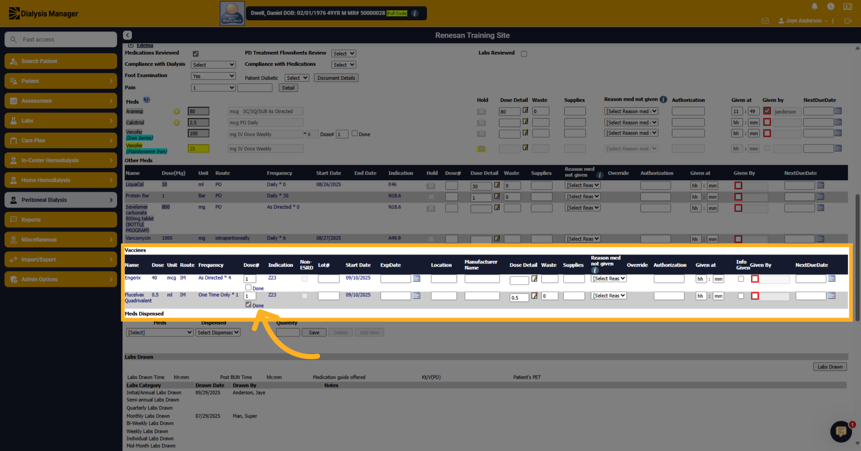Open the Search Patient menu

[x=61, y=61]
